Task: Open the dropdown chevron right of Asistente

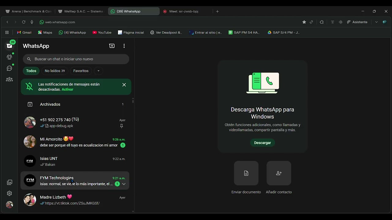Action: click(x=376, y=22)
